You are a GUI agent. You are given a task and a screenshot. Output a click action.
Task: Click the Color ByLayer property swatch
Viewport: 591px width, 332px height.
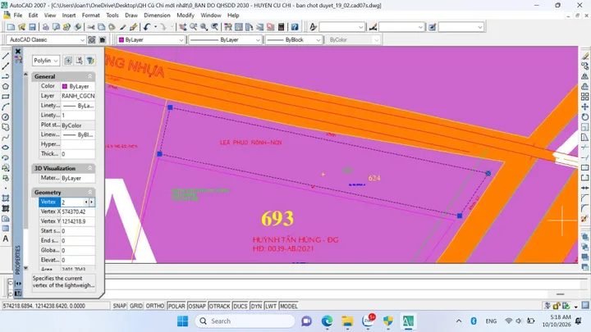[x=65, y=86]
